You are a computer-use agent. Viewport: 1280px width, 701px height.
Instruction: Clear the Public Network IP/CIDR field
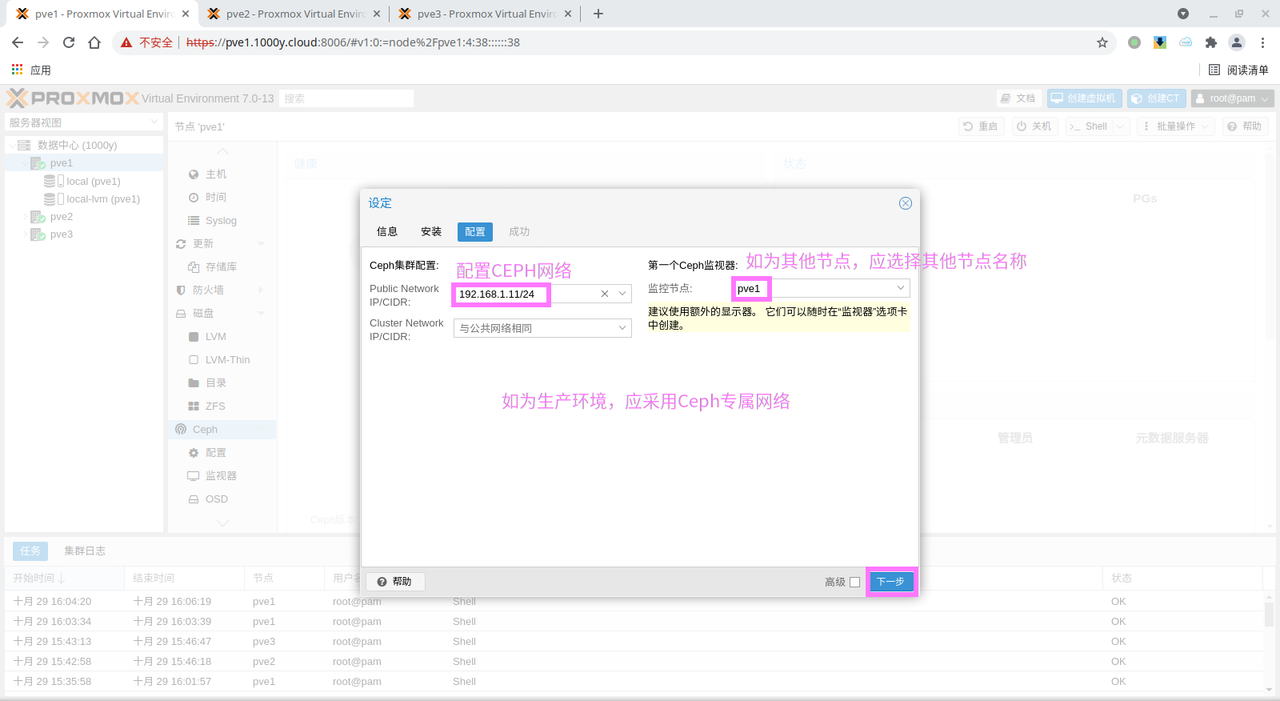pos(605,294)
